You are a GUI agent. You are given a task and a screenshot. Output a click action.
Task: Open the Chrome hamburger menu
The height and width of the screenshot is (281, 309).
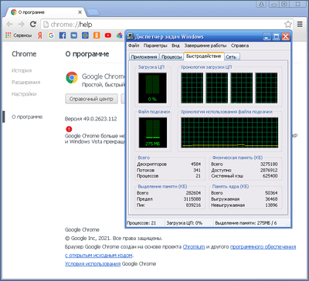300,24
